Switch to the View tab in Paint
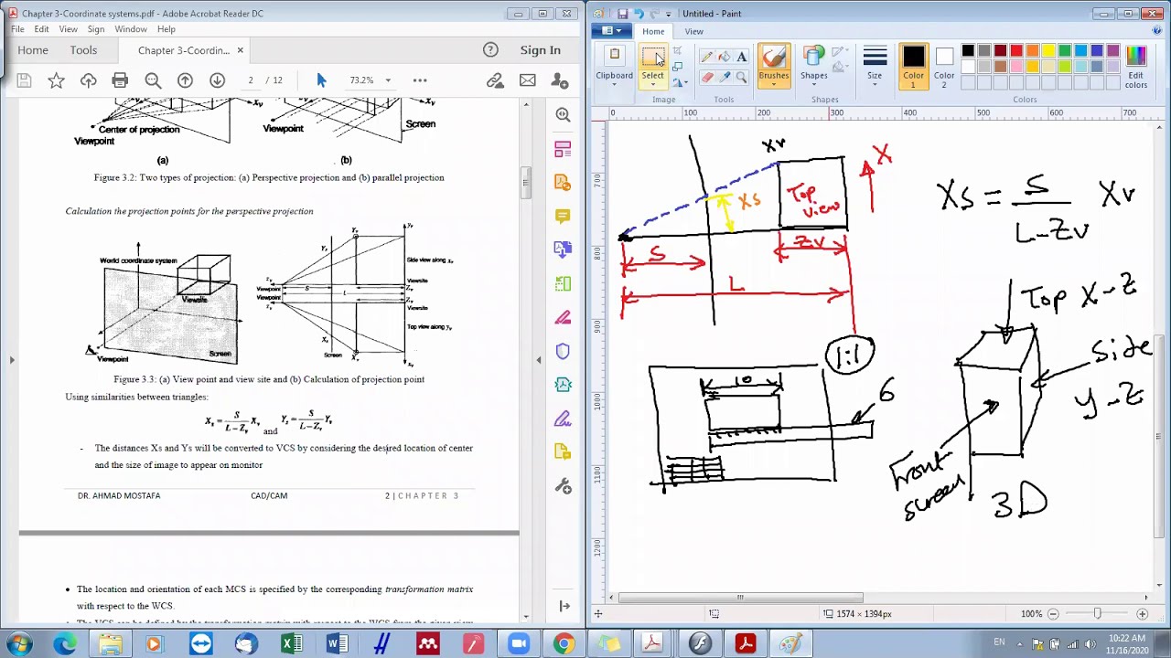Image resolution: width=1171 pixels, height=658 pixels. click(x=694, y=32)
